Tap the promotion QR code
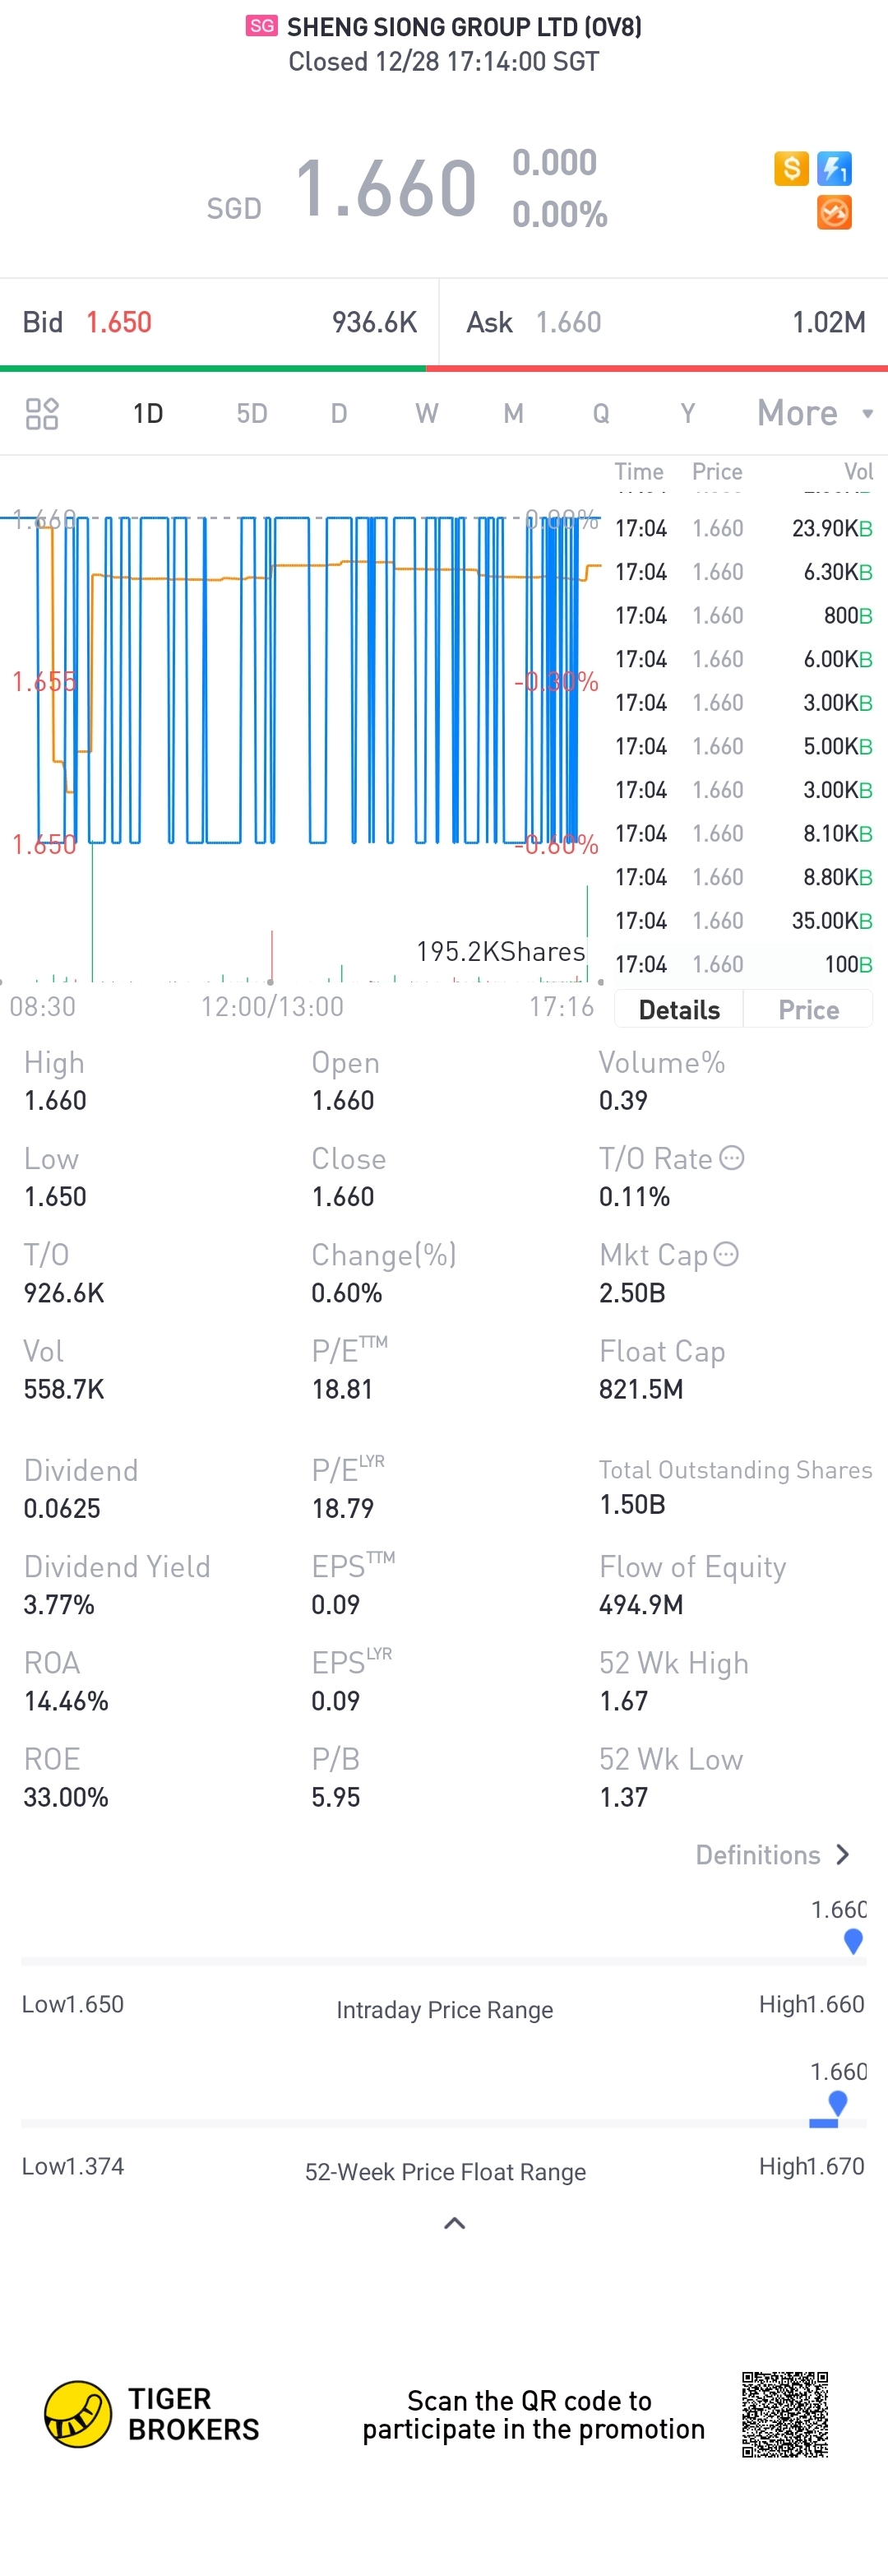Image resolution: width=888 pixels, height=2576 pixels. [x=785, y=2414]
